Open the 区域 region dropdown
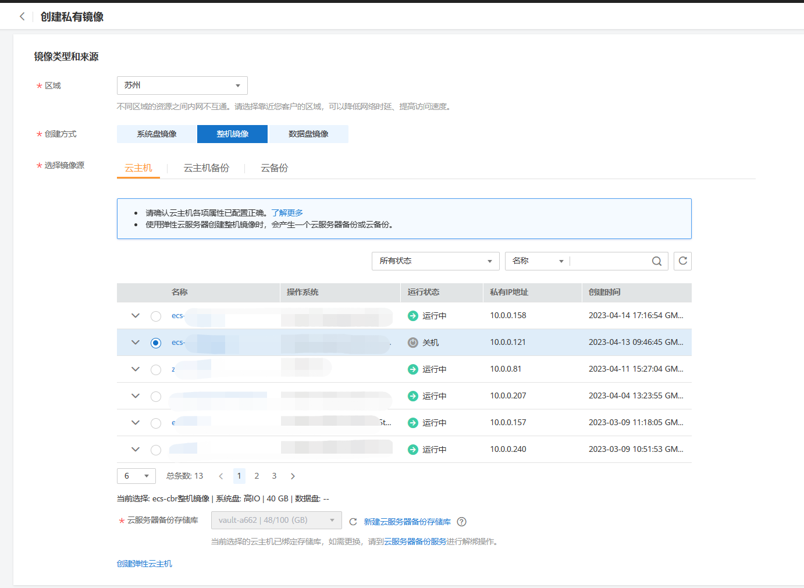This screenshot has width=804, height=588. click(182, 85)
